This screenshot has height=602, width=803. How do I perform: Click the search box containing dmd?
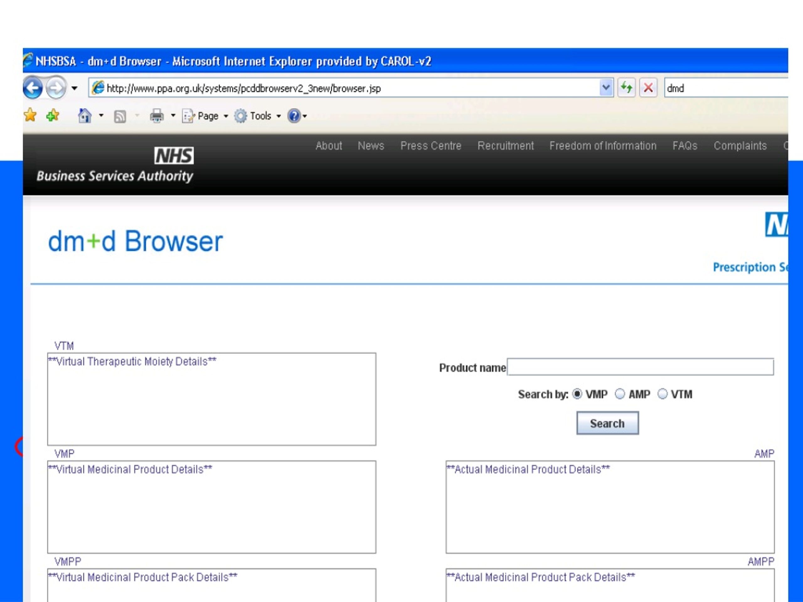click(x=726, y=88)
